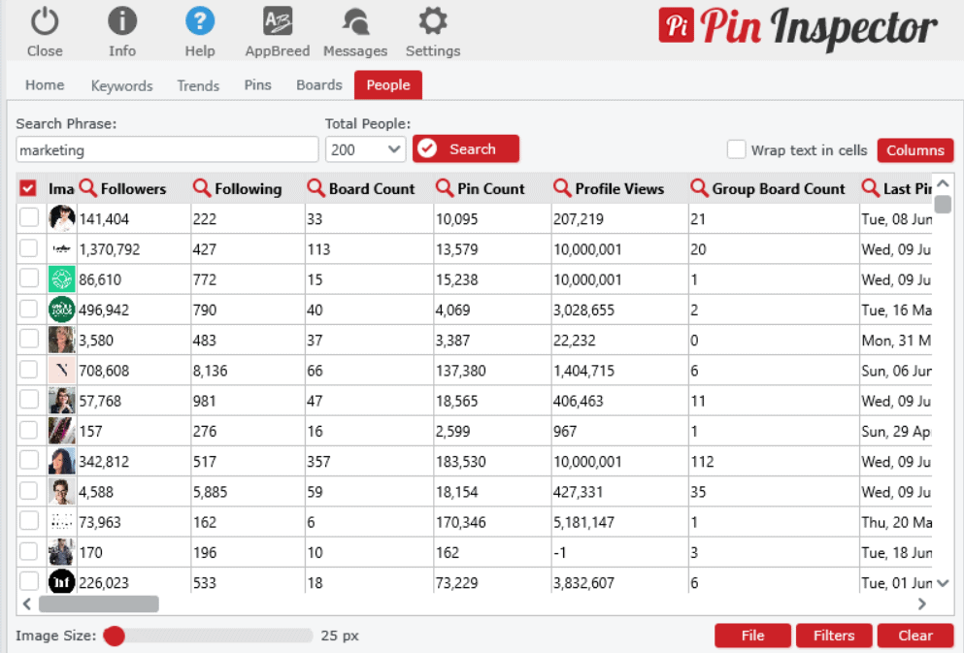This screenshot has height=653, width=964.
Task: Switch to the Boards tab
Action: pyautogui.click(x=318, y=85)
